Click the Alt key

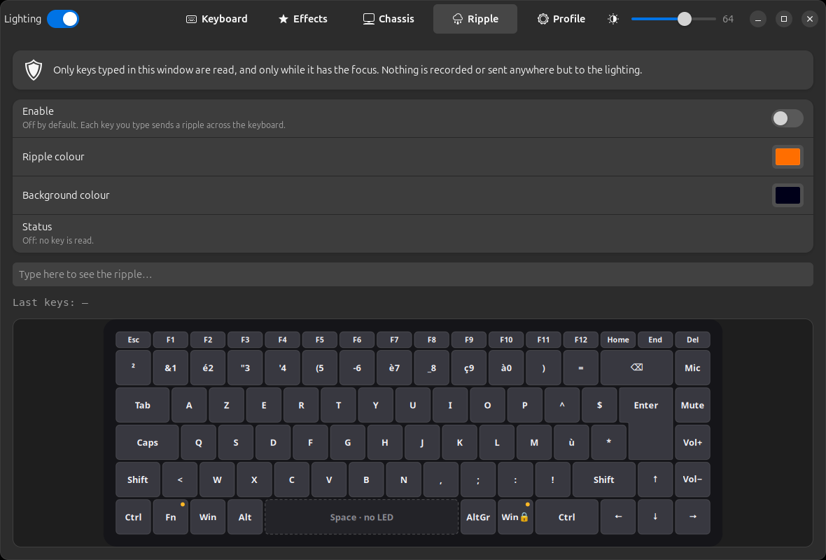(245, 517)
